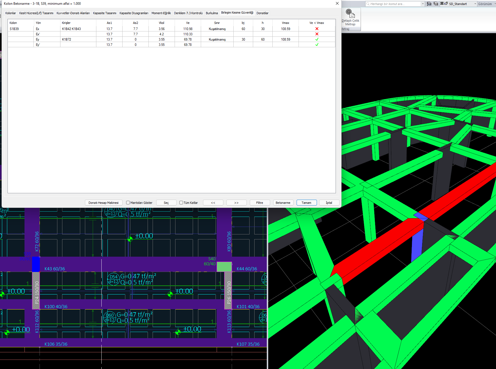
Task: Expand the command search dropdown arrow
Action: click(x=423, y=4)
